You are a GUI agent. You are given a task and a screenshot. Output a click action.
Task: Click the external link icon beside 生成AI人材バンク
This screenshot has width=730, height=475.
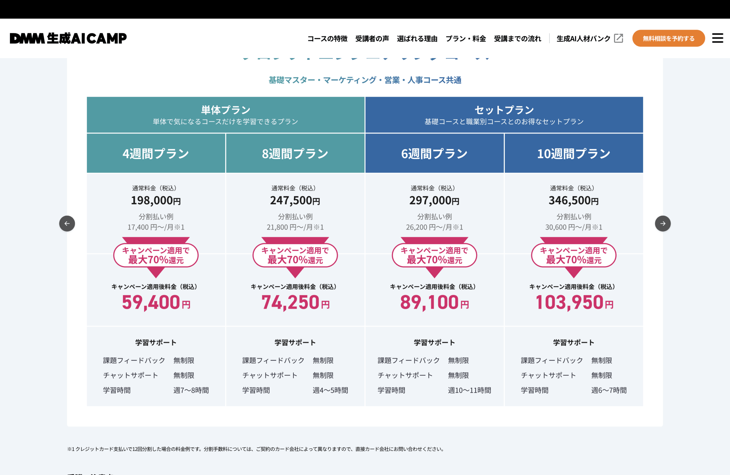pos(619,38)
